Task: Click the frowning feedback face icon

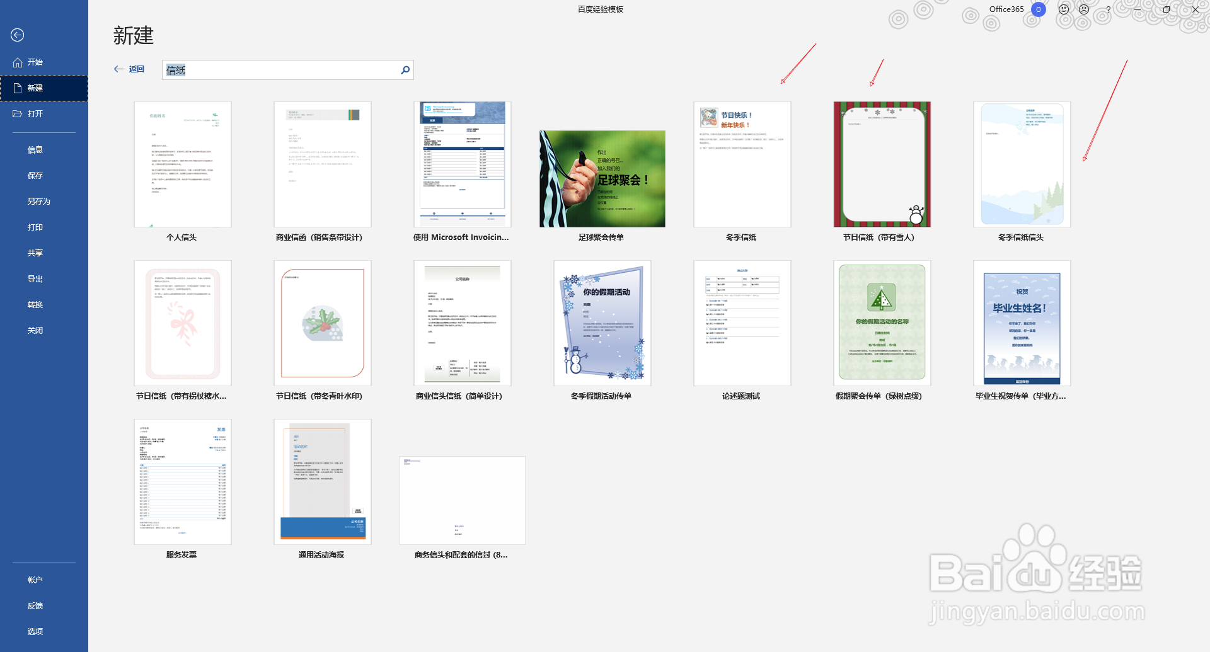Action: click(1084, 9)
